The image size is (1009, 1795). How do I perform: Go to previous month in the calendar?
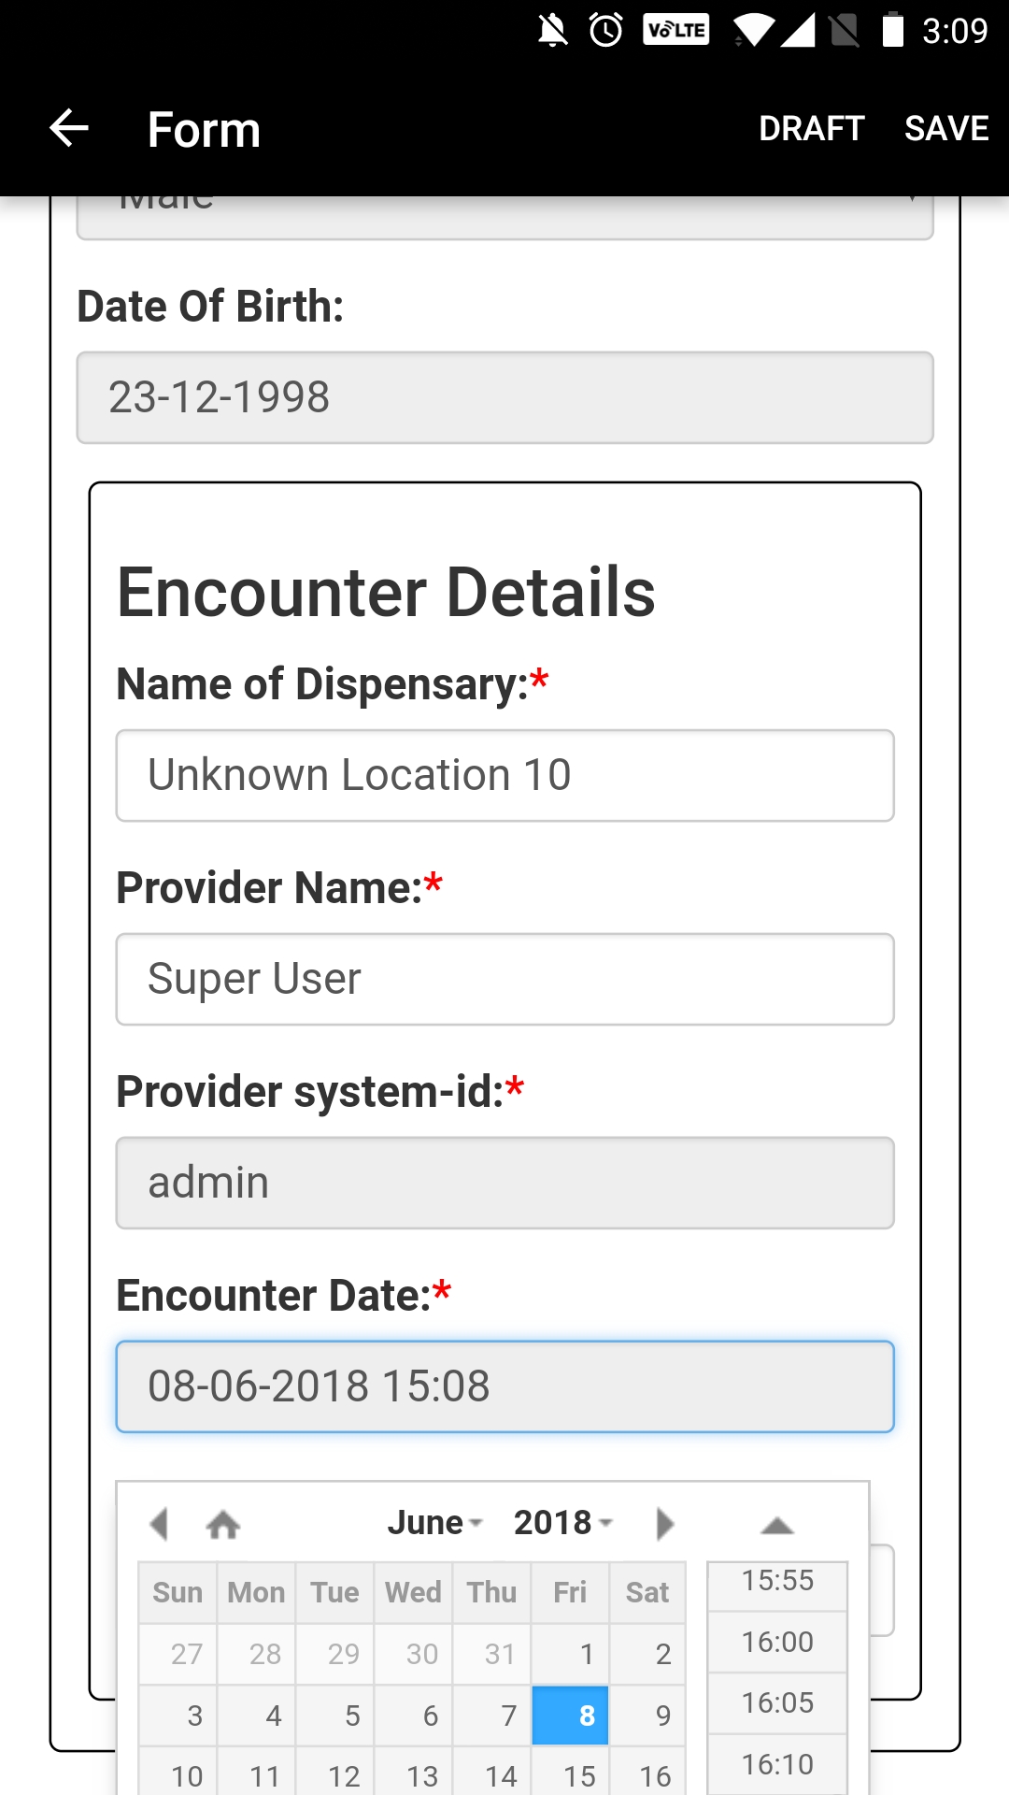tap(159, 1524)
